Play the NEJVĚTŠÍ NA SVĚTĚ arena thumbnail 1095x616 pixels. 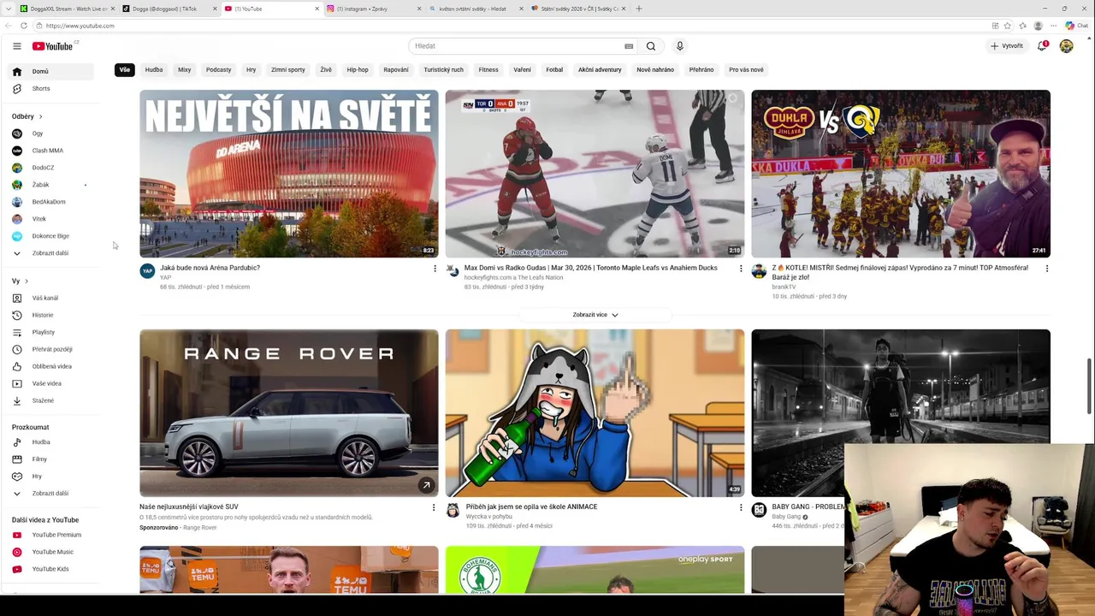289,174
